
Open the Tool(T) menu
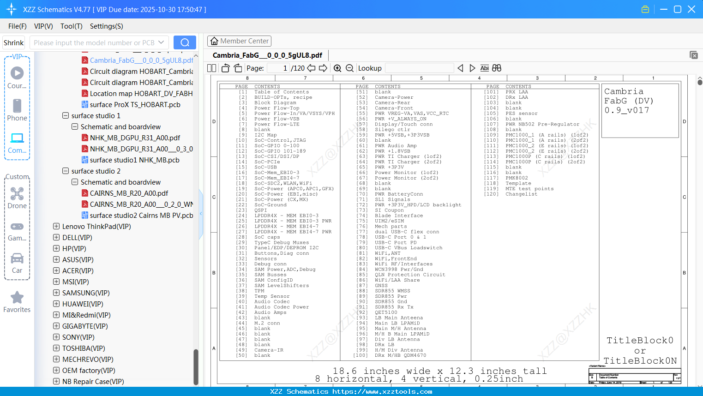tap(72, 26)
